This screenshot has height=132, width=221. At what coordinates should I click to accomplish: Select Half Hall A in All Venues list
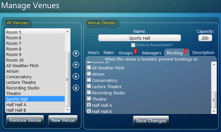pos(35,104)
